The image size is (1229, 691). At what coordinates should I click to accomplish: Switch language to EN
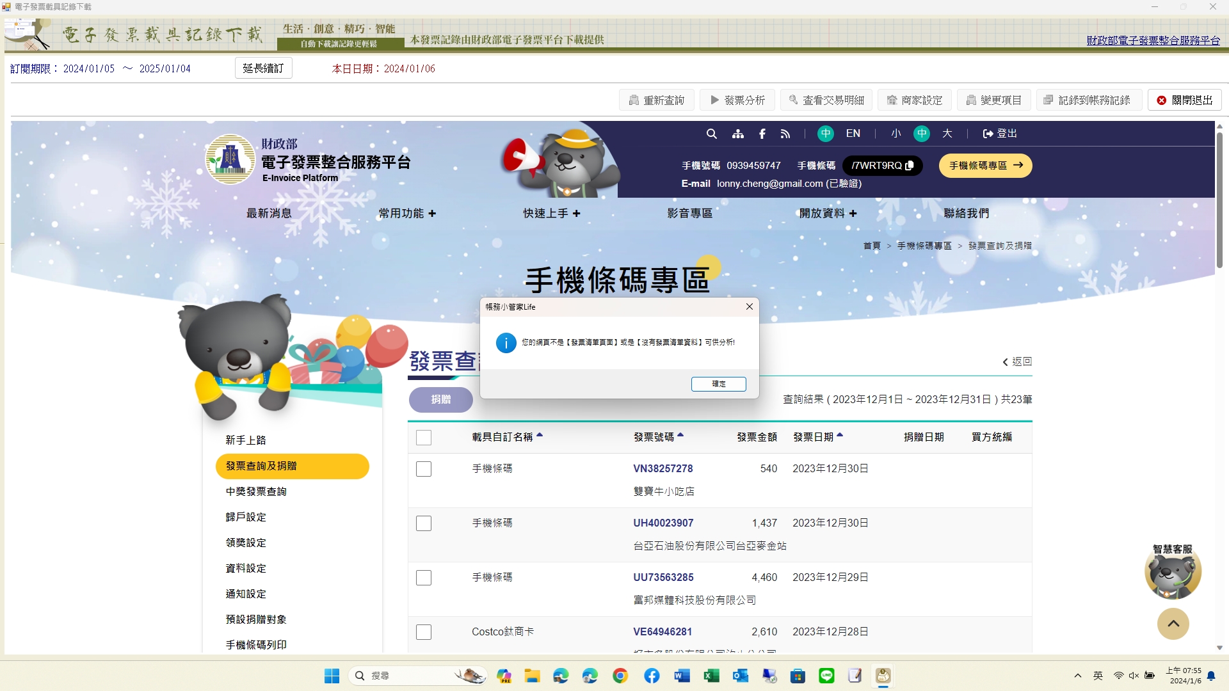click(853, 134)
